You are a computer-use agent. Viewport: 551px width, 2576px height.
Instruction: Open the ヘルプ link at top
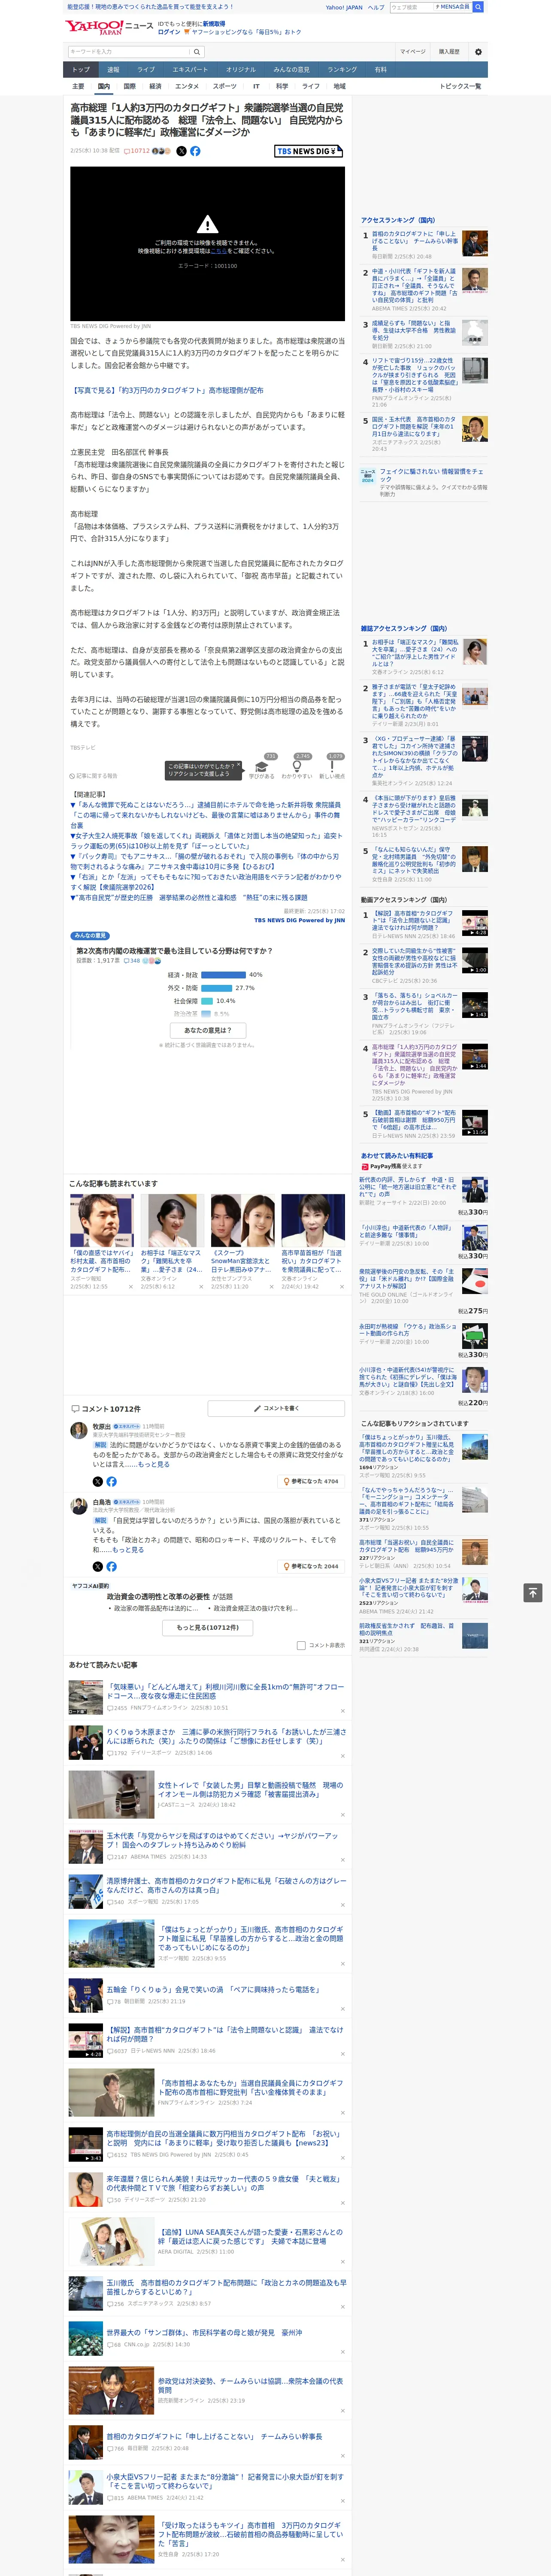click(376, 7)
